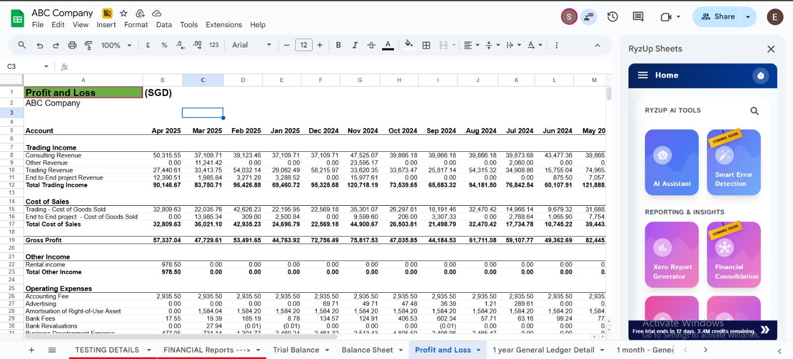
Task: Open the fill color picker
Action: 408,45
